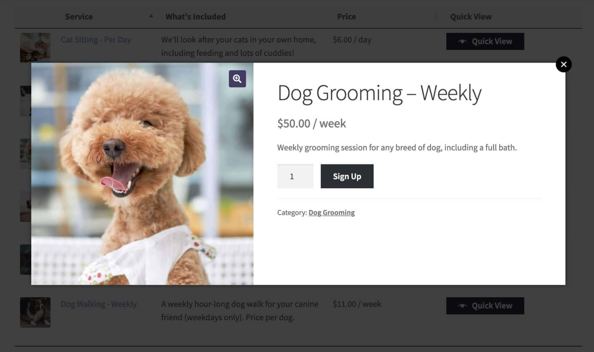
Task: Focus the quantity input field
Action: [295, 176]
